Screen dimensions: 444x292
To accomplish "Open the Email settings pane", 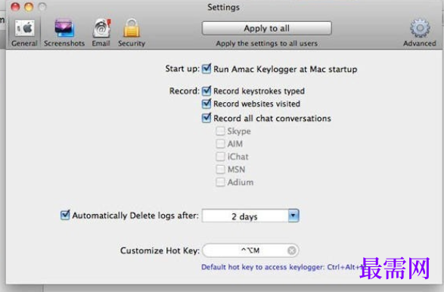I will (x=101, y=33).
